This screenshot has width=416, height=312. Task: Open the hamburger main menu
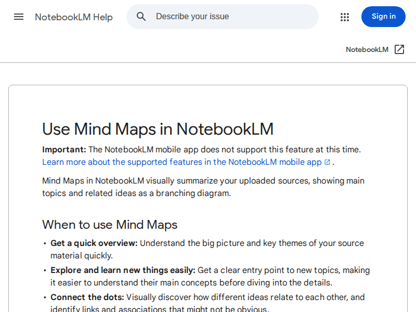(19, 17)
